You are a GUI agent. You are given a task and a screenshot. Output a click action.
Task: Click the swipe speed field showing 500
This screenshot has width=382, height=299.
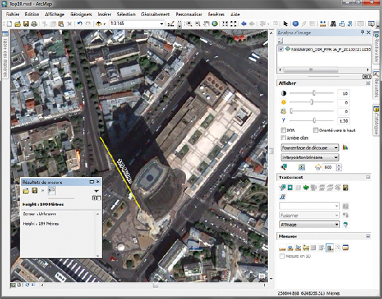coord(329,167)
